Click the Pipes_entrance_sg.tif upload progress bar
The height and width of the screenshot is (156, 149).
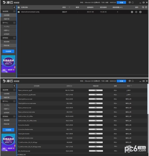pos(95,90)
